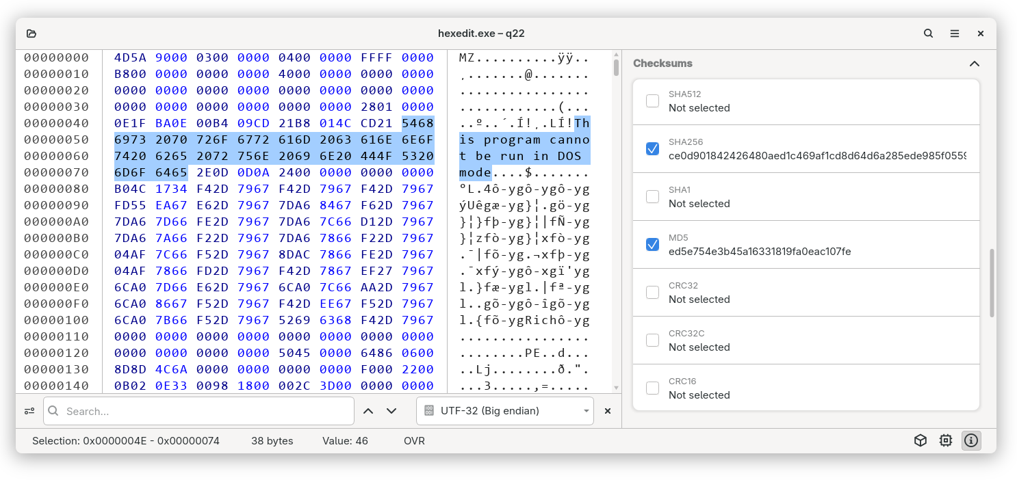Enable the CRC32C checksum checkbox

(x=653, y=340)
